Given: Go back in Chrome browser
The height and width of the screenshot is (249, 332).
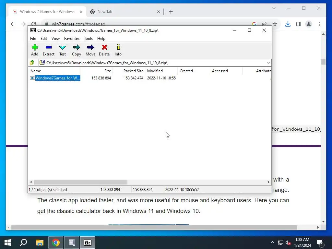Looking at the screenshot, I should pos(13,24).
